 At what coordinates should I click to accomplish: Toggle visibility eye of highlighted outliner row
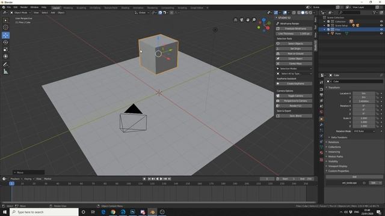tap(381, 29)
